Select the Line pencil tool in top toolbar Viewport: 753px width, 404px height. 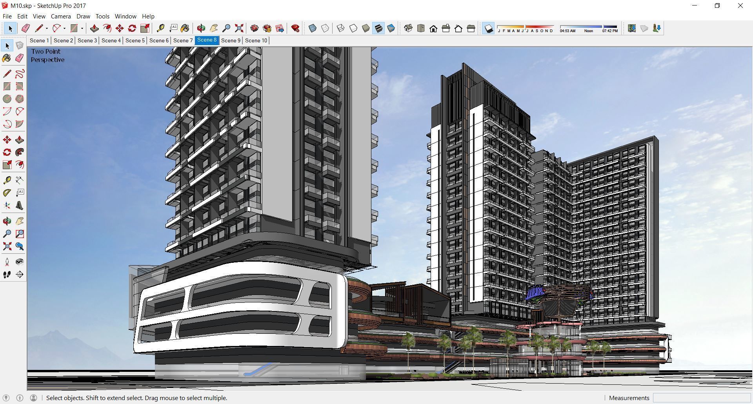tap(39, 28)
